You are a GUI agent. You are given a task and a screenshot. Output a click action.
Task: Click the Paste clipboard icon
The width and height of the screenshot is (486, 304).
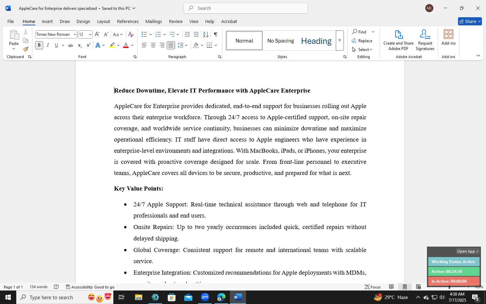pyautogui.click(x=14, y=35)
